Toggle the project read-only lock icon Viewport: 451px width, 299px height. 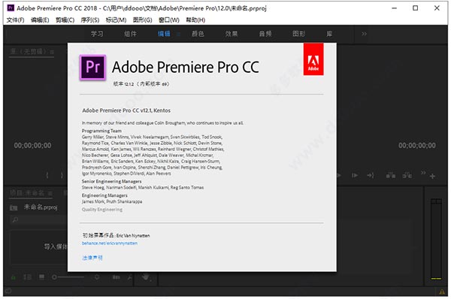[x=14, y=277]
